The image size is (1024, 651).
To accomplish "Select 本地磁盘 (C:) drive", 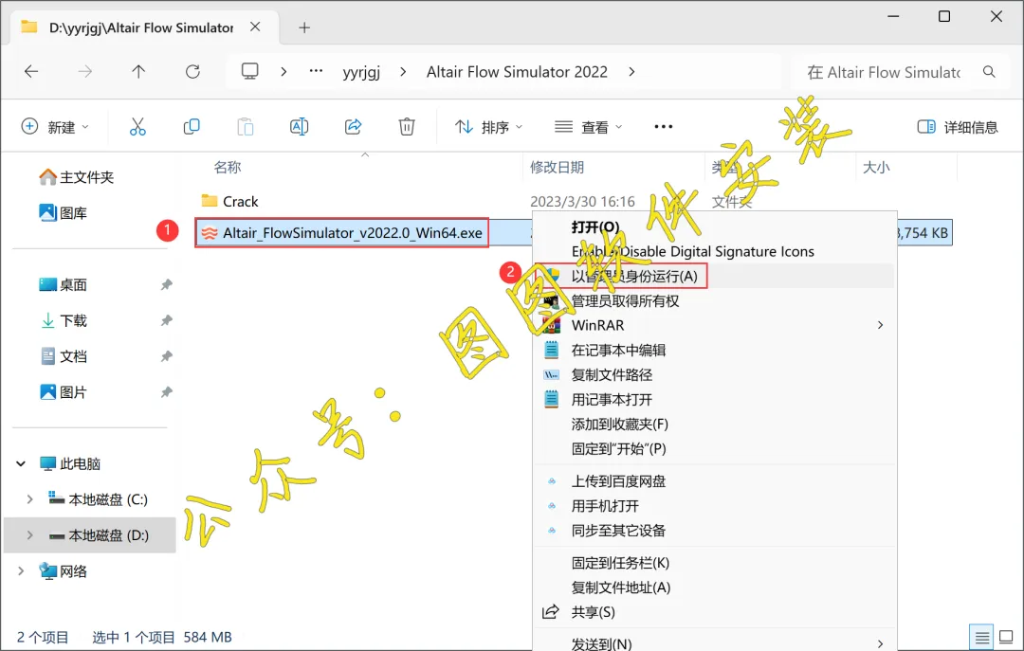I will click(99, 499).
